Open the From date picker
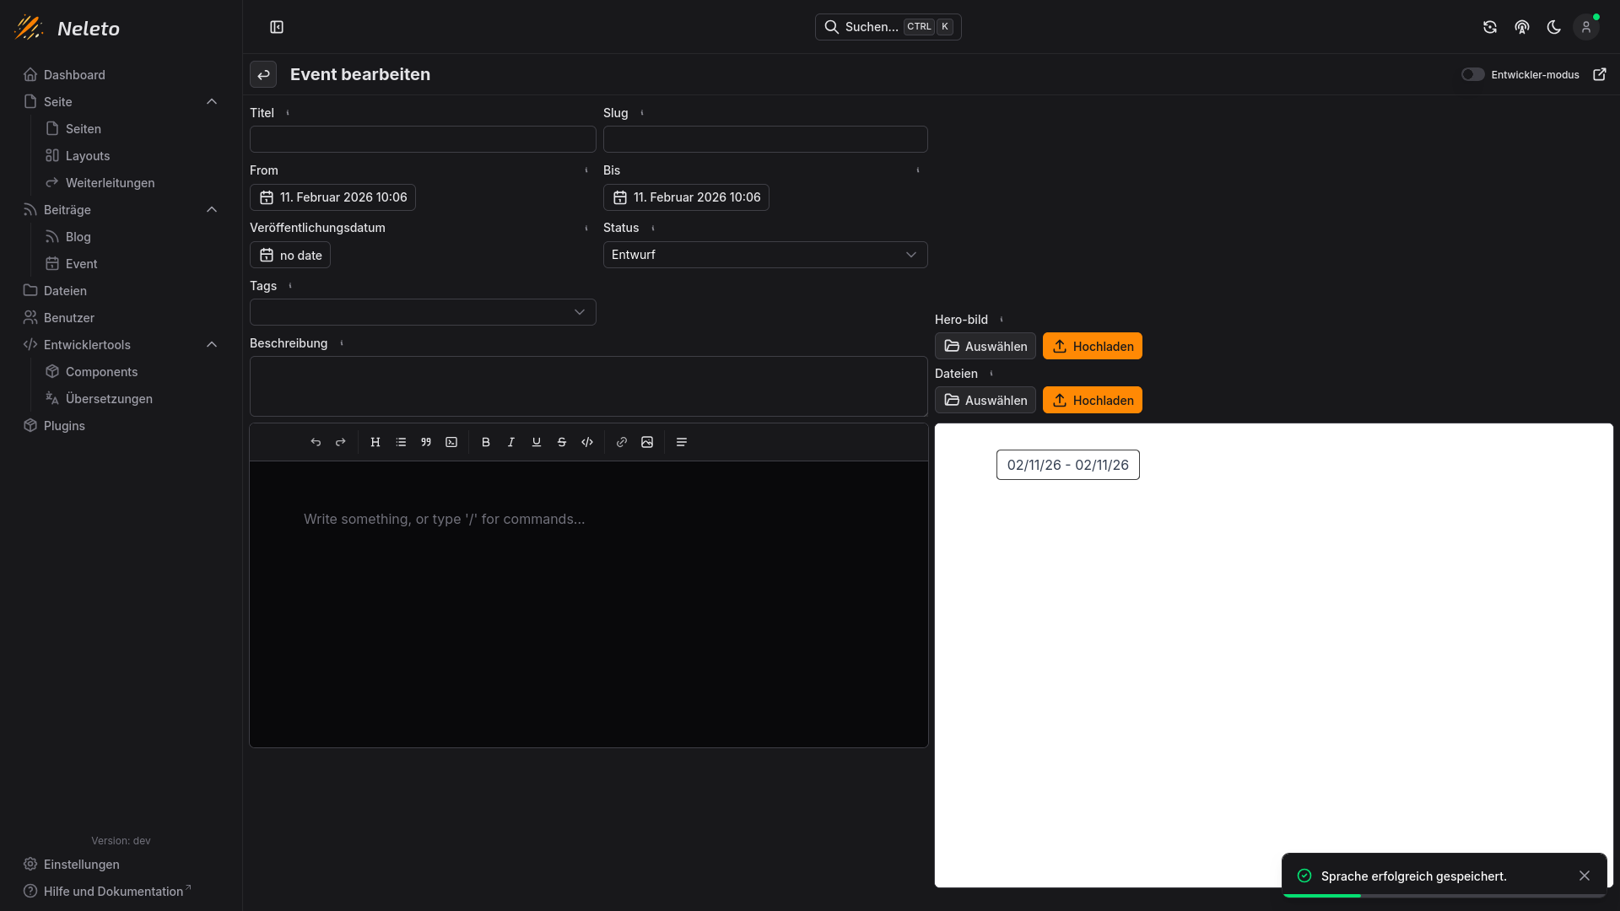The height and width of the screenshot is (911, 1620). pyautogui.click(x=332, y=197)
